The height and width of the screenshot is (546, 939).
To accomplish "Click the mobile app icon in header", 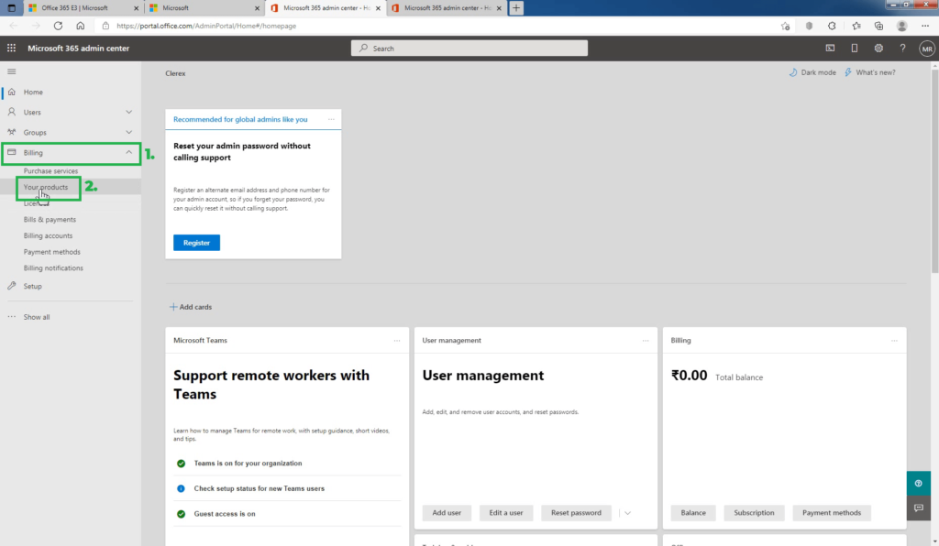I will coord(855,49).
